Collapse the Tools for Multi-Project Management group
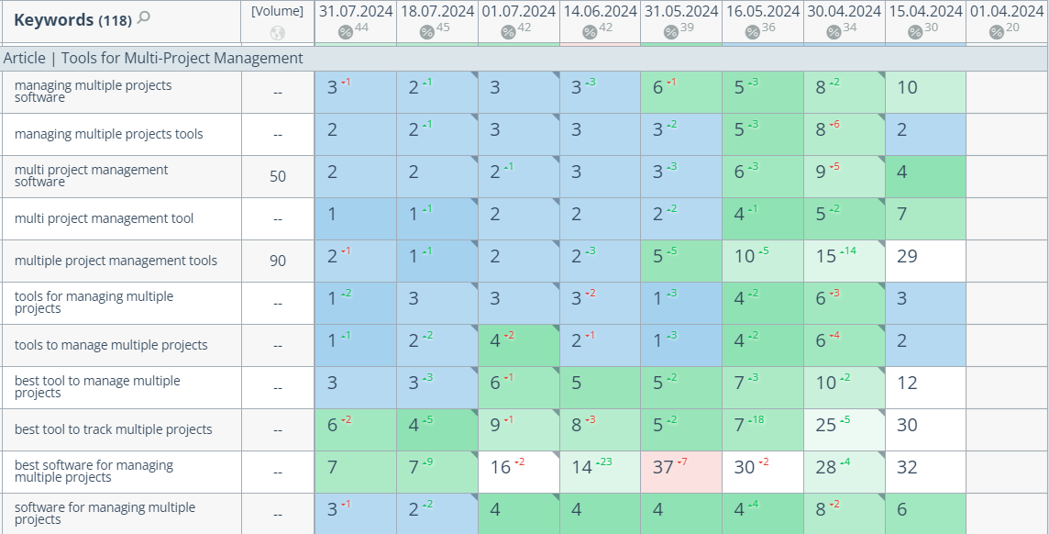1049x534 pixels. click(153, 58)
